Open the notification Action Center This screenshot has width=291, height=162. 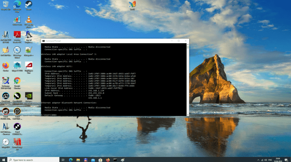coord(287,159)
